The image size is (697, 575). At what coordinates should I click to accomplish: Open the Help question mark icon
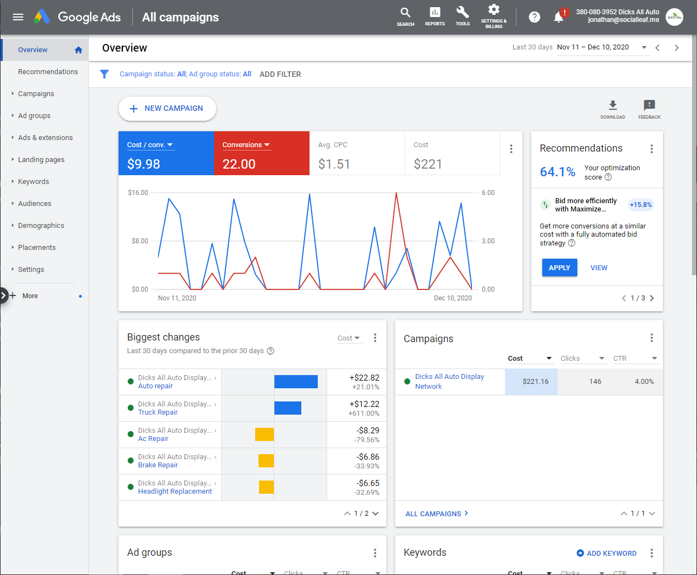point(535,17)
